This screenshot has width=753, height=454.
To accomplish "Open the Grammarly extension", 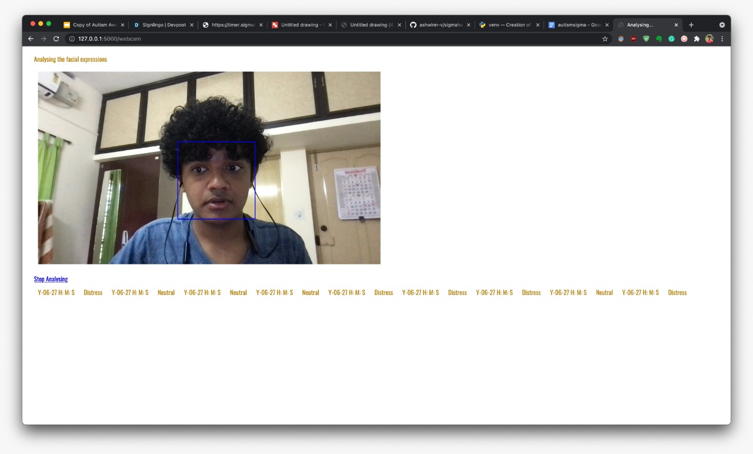I will pos(671,39).
